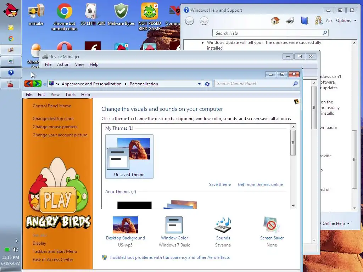Click themes list scroll down arrow

coord(293,206)
